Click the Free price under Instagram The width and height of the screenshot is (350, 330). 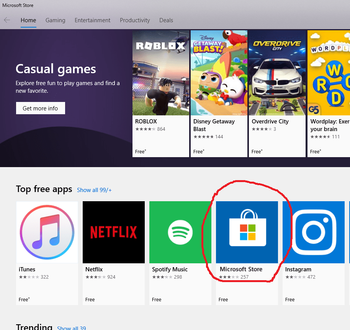click(x=290, y=299)
